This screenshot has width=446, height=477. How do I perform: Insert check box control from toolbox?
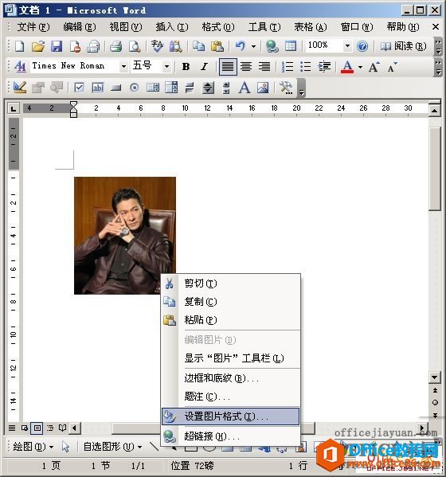[79, 88]
